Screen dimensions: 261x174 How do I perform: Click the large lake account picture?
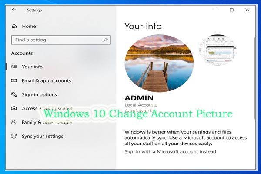159,63
